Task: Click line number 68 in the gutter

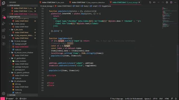Action: 43,53
